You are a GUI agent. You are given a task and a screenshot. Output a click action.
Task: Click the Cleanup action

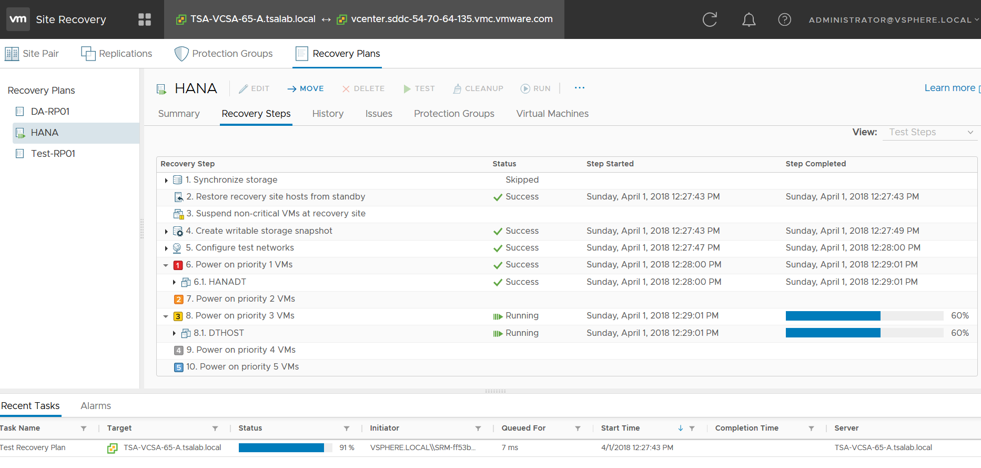478,88
